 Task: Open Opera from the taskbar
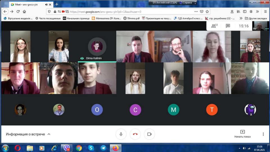(x=17, y=148)
